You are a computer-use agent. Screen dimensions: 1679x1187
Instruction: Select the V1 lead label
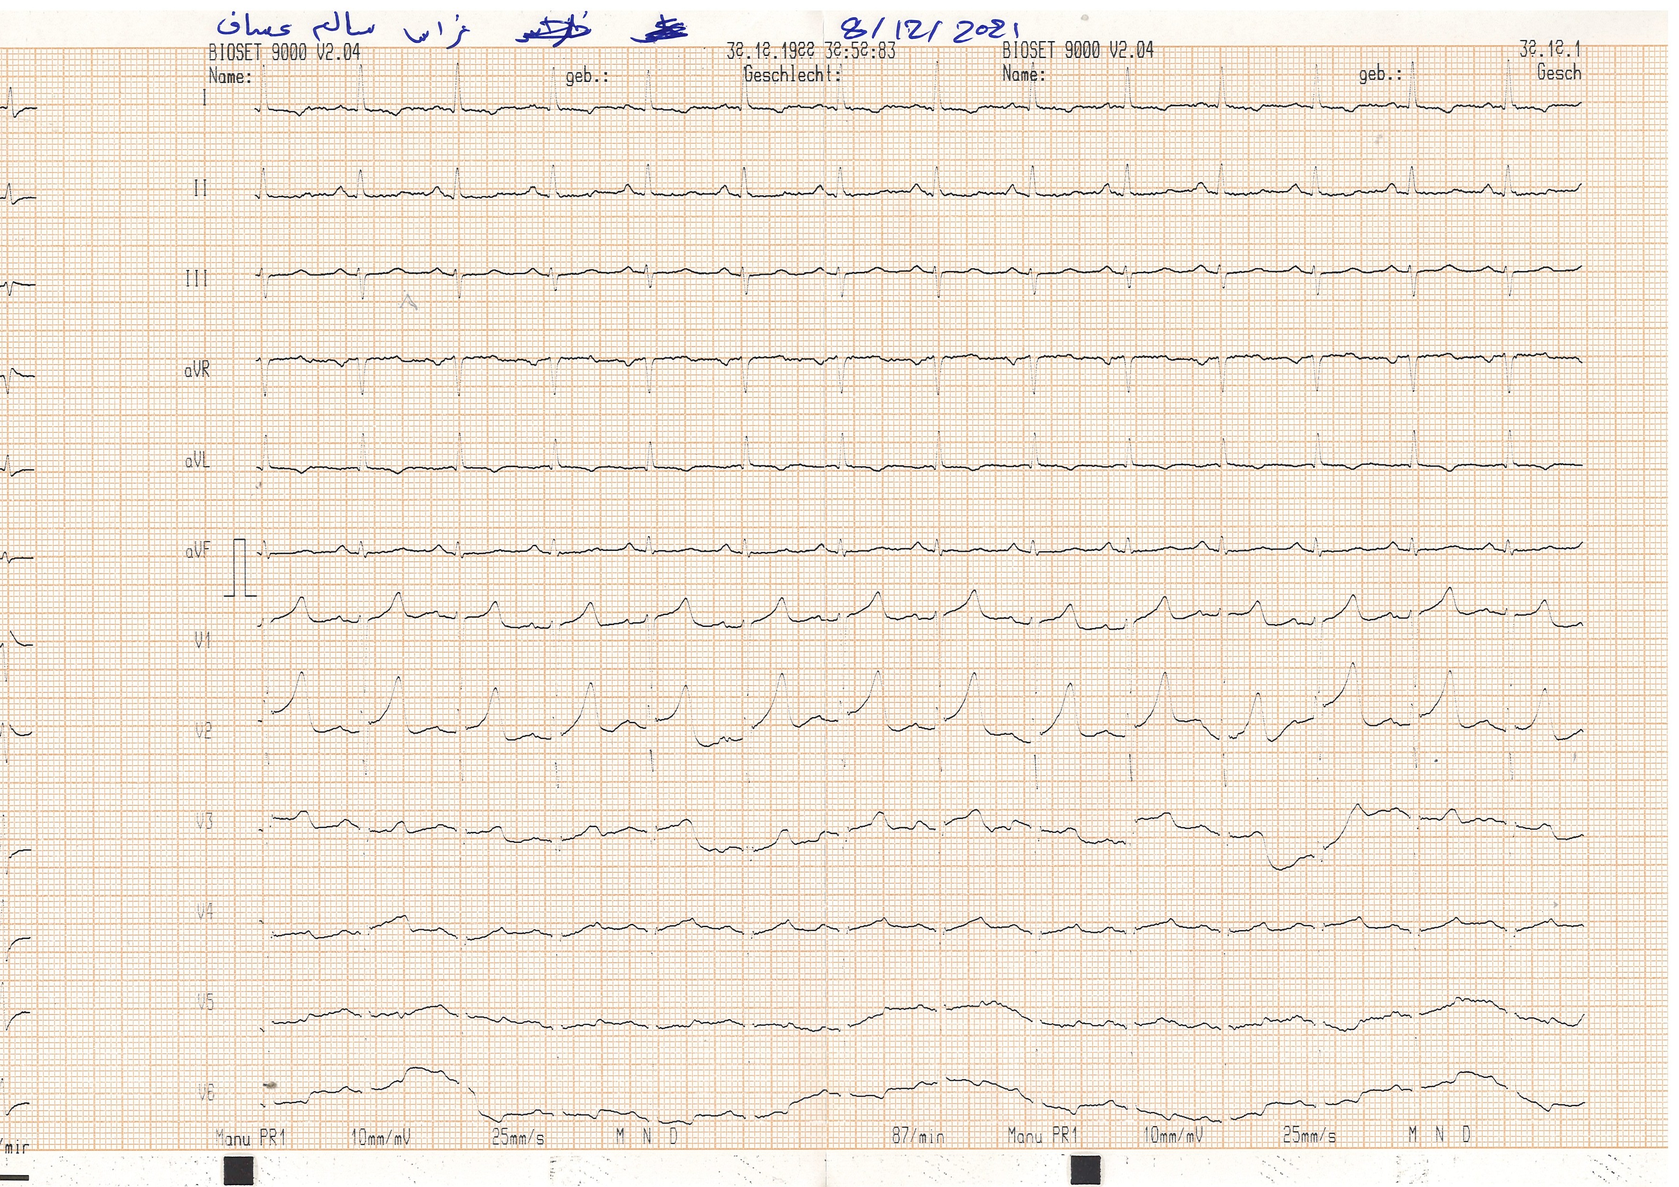[202, 641]
